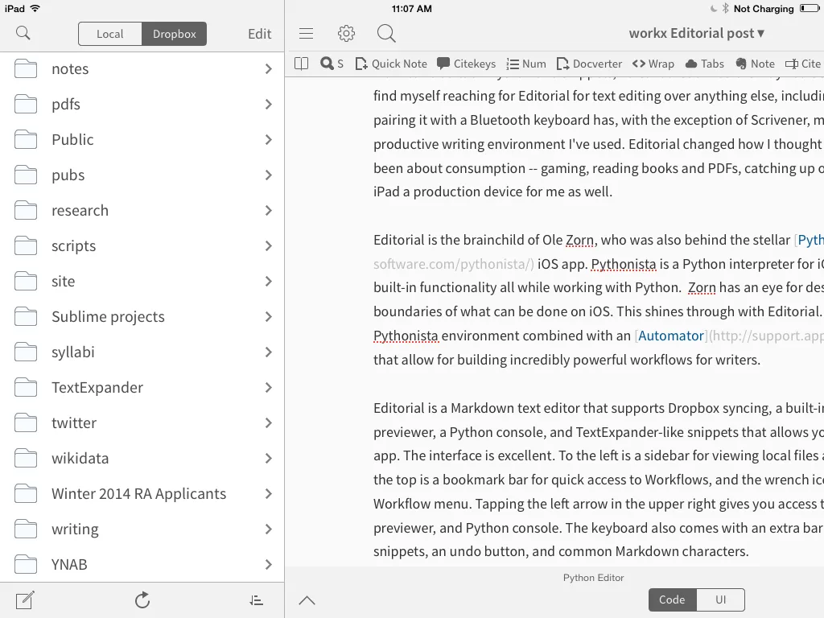824x618 pixels.
Task: Run the Citekeys workflow
Action: (x=466, y=64)
